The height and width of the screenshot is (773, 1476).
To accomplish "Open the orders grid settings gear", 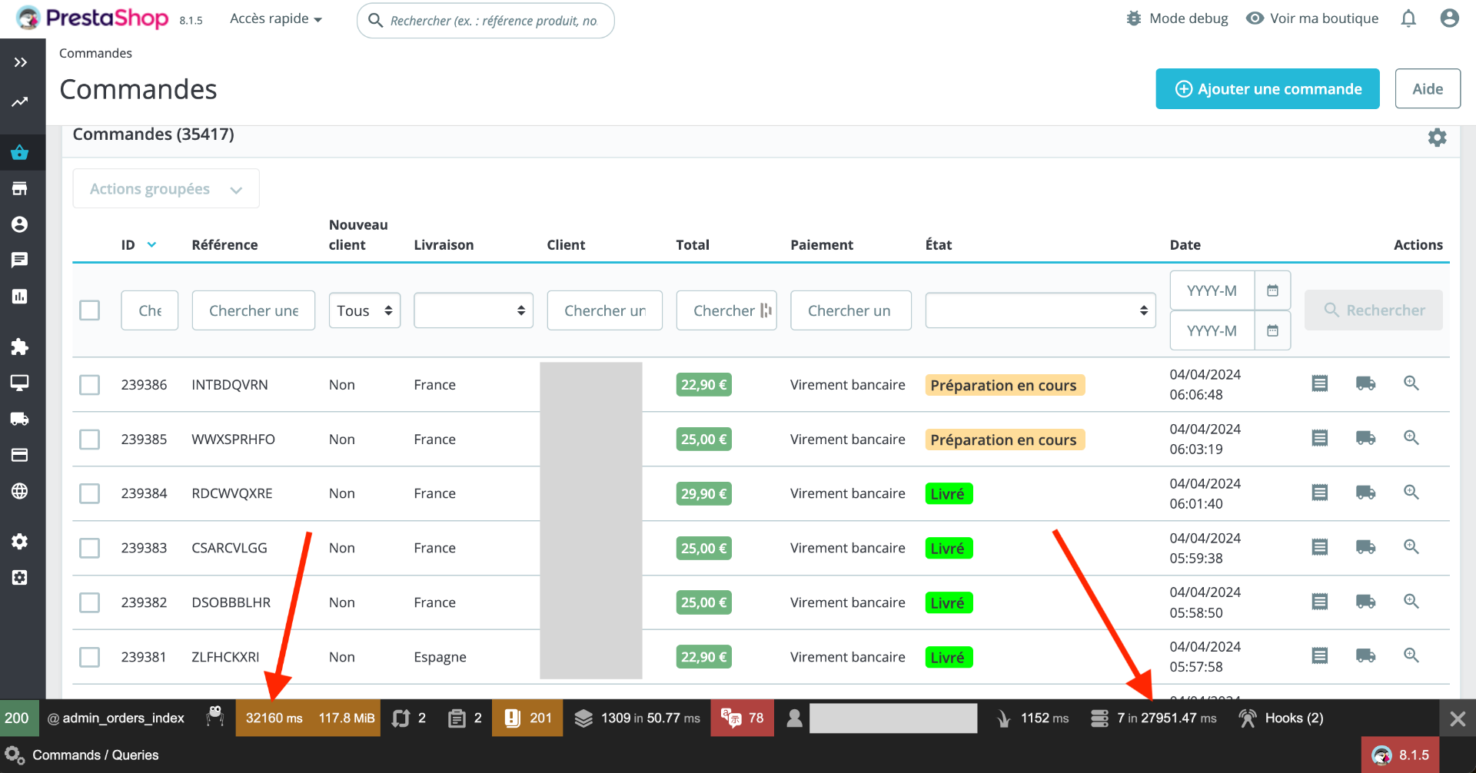I will [x=1438, y=138].
